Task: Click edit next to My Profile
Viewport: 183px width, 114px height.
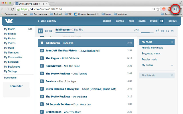Action: [x=30, y=29]
